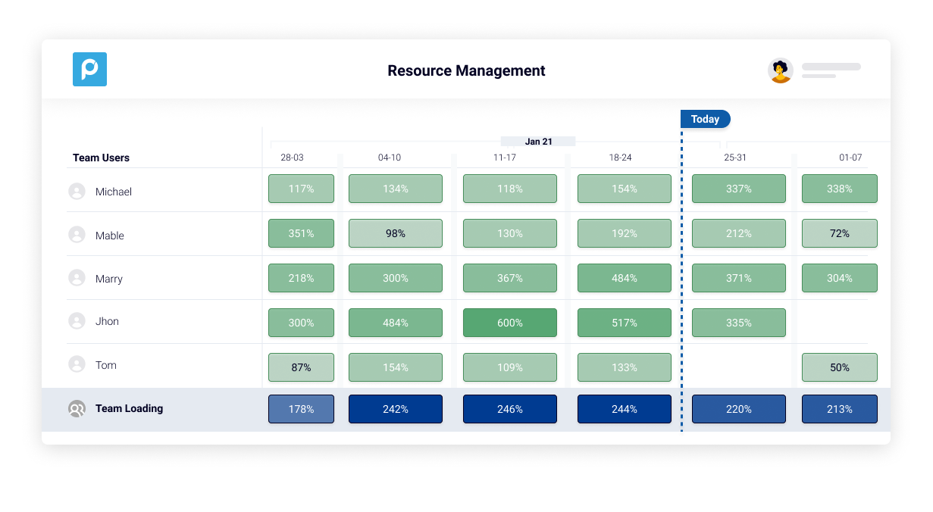Click Marry's user avatar icon
This screenshot has height=512, width=933.
(77, 278)
